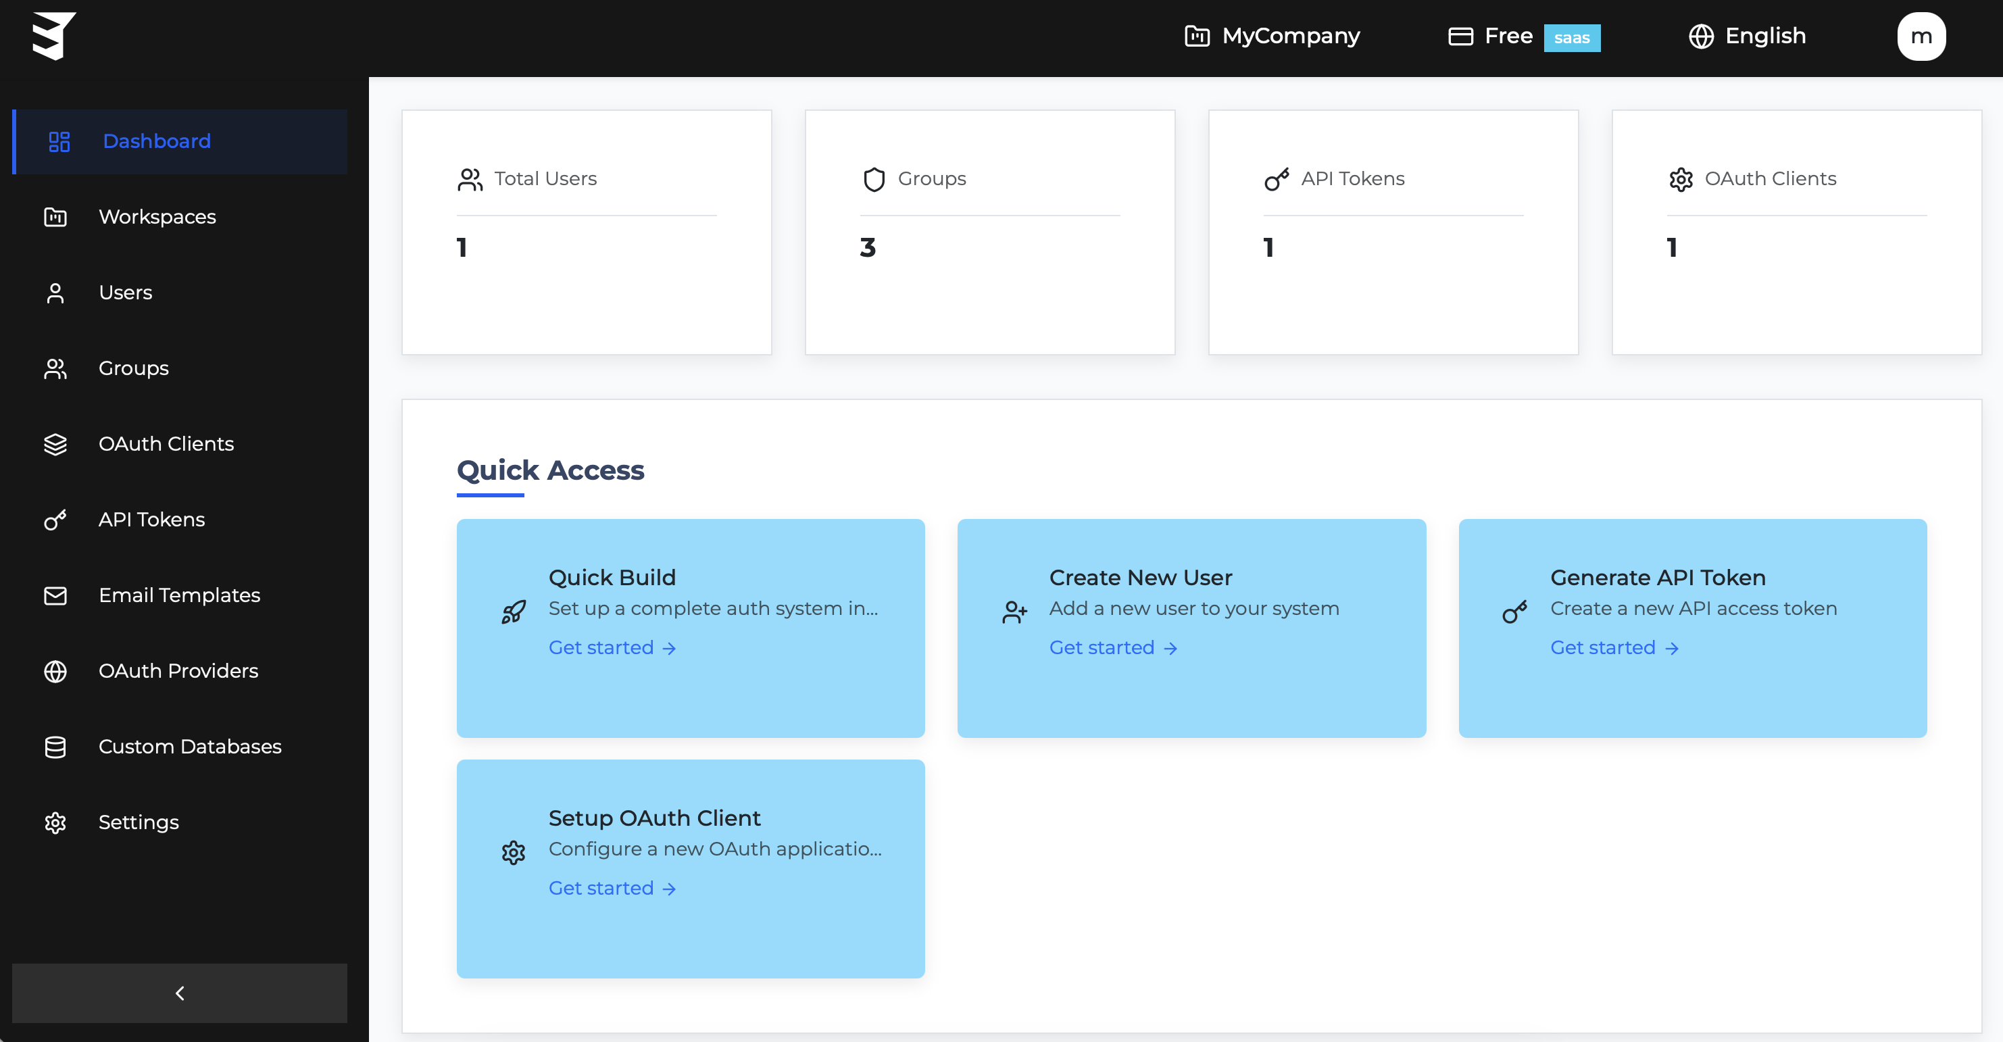Click the shield icon on Groups stat card

coord(874,180)
